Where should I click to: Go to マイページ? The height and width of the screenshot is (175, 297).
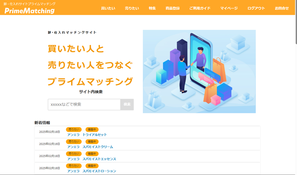pos(229,8)
